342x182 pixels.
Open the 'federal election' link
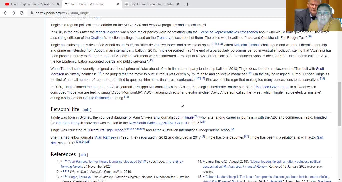click(x=108, y=32)
